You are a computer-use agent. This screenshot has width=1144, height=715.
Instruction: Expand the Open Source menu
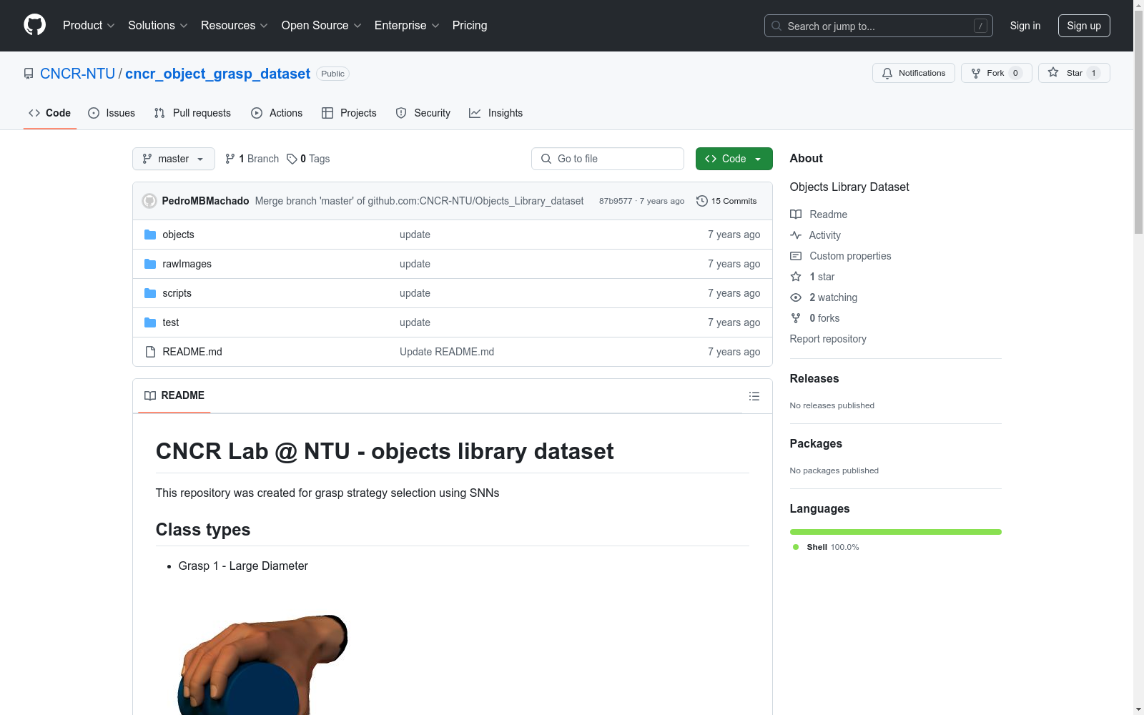click(x=322, y=25)
